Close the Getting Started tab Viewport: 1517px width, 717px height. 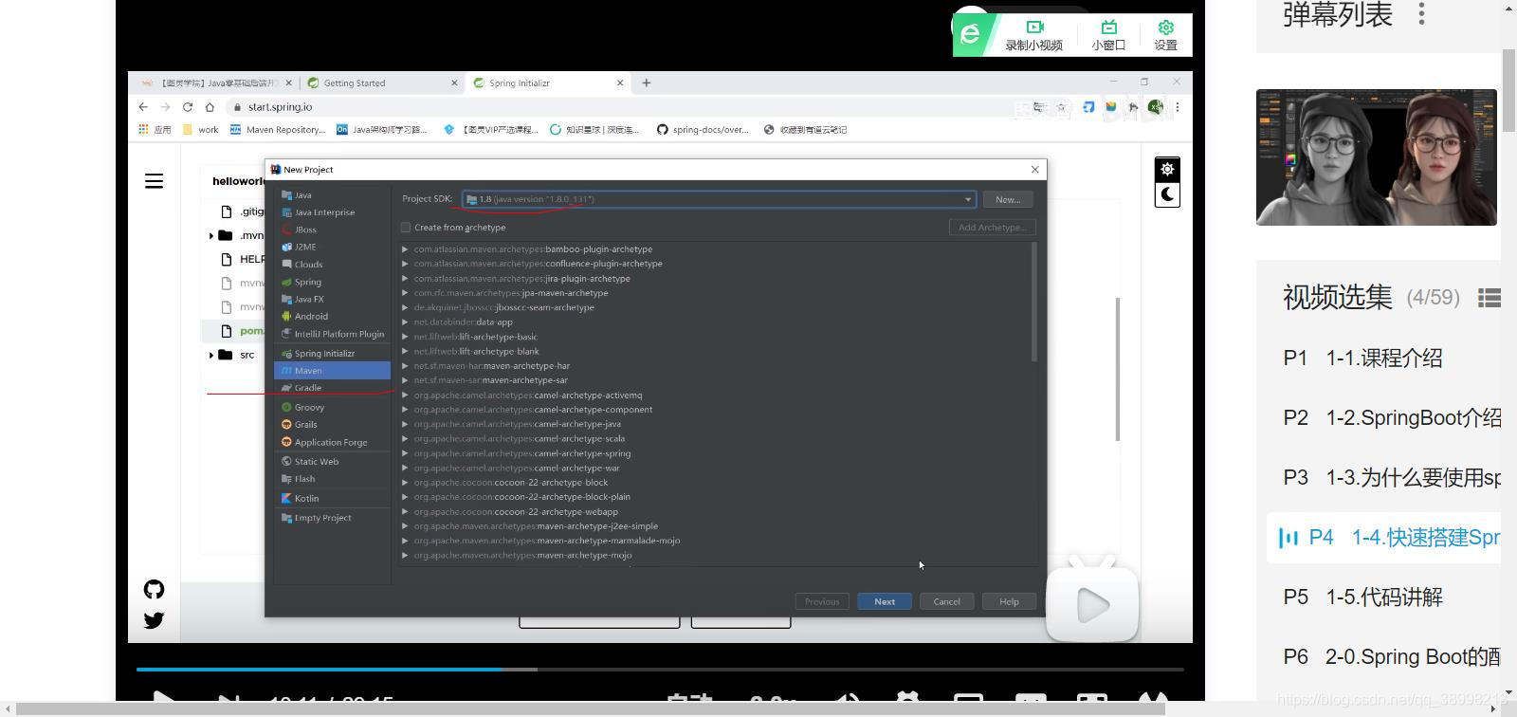(x=454, y=83)
